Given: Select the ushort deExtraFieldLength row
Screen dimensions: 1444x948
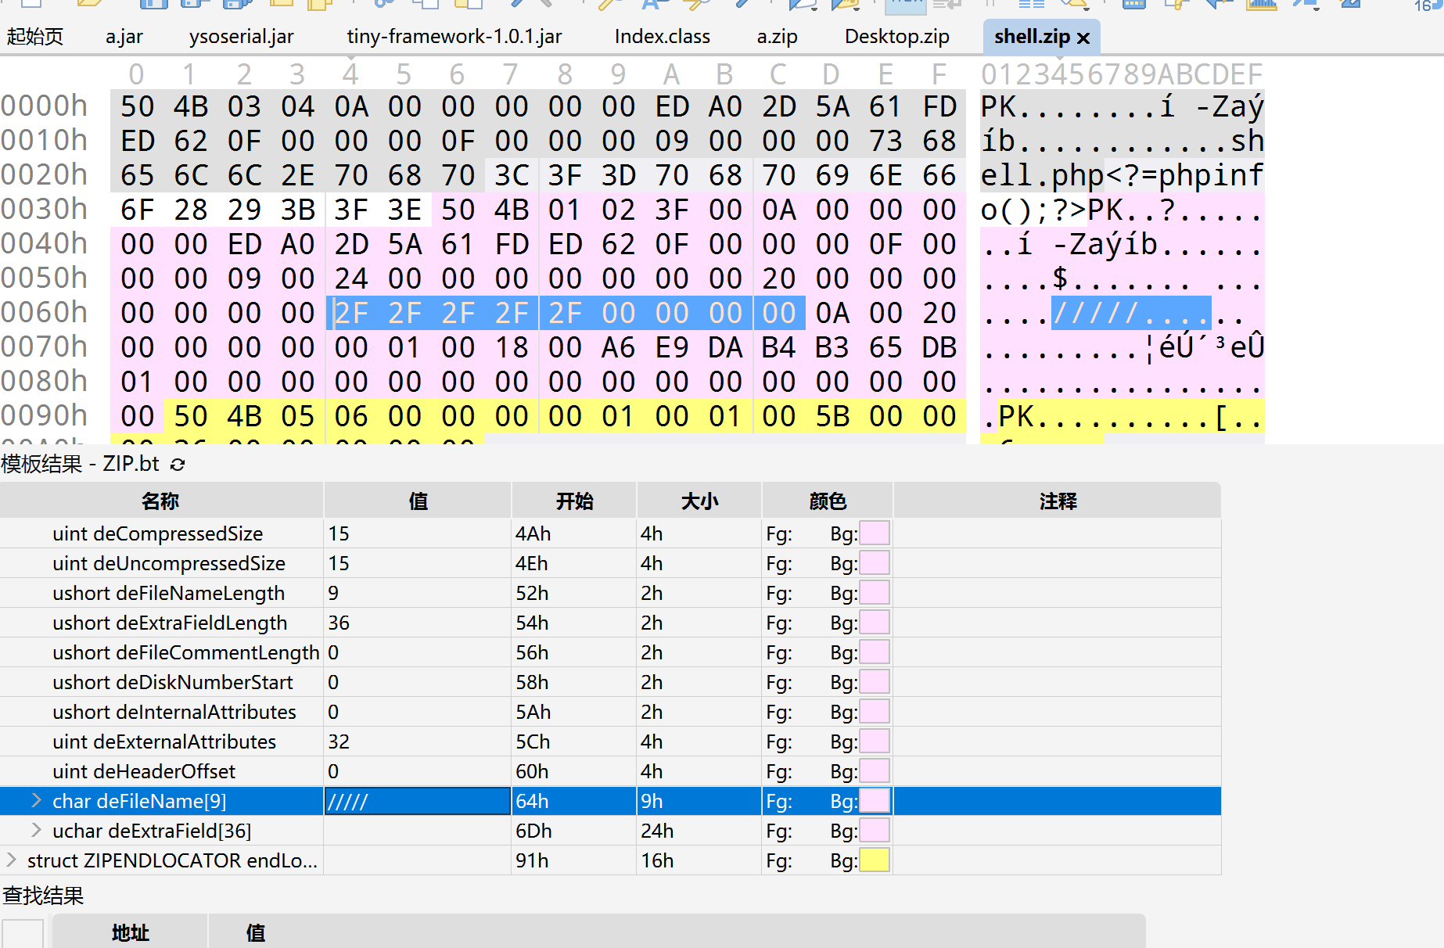Looking at the screenshot, I should click(170, 623).
